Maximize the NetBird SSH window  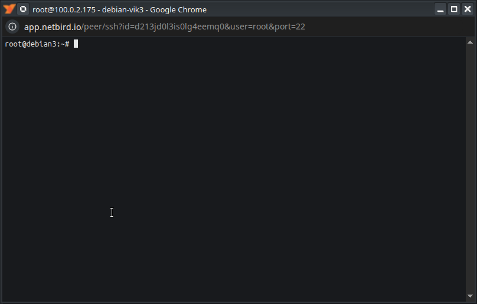(454, 9)
